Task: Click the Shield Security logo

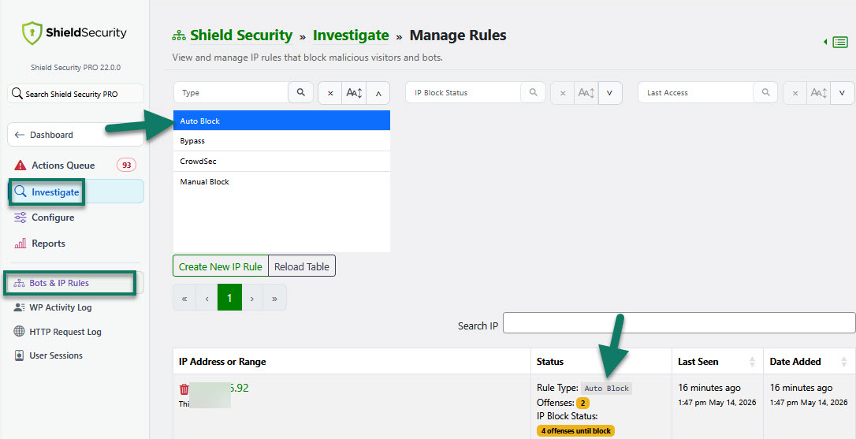Action: (x=74, y=33)
